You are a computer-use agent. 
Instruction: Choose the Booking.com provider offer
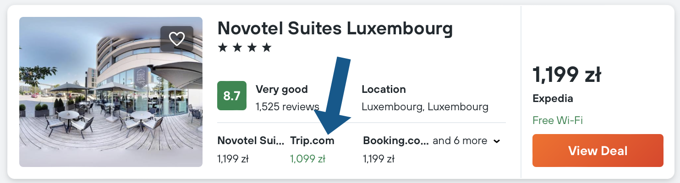click(x=396, y=141)
